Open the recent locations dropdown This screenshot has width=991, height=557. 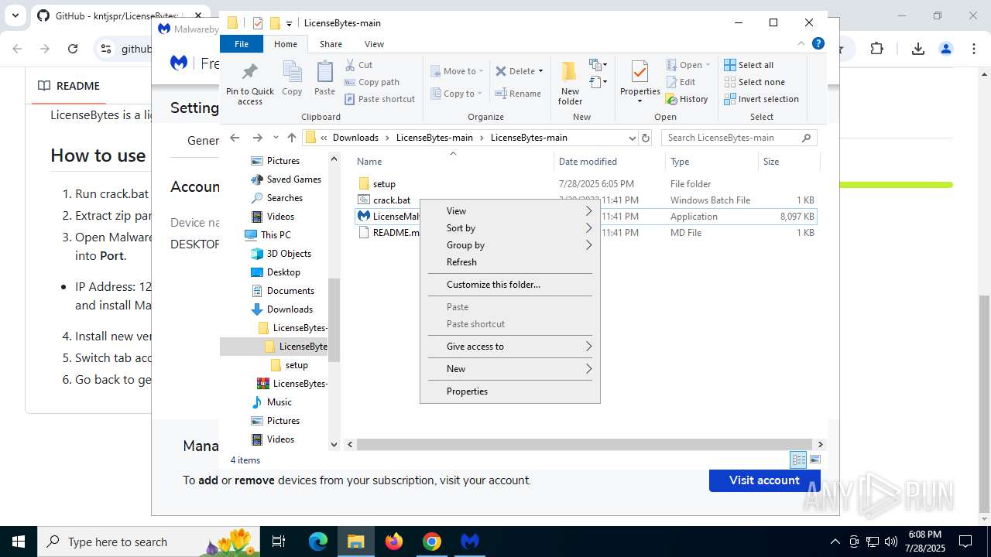(x=276, y=138)
